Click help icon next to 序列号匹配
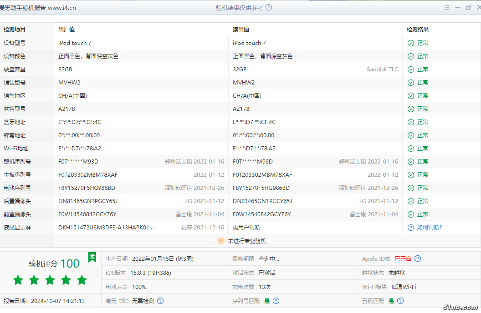481x313 pixels. pyautogui.click(x=276, y=301)
